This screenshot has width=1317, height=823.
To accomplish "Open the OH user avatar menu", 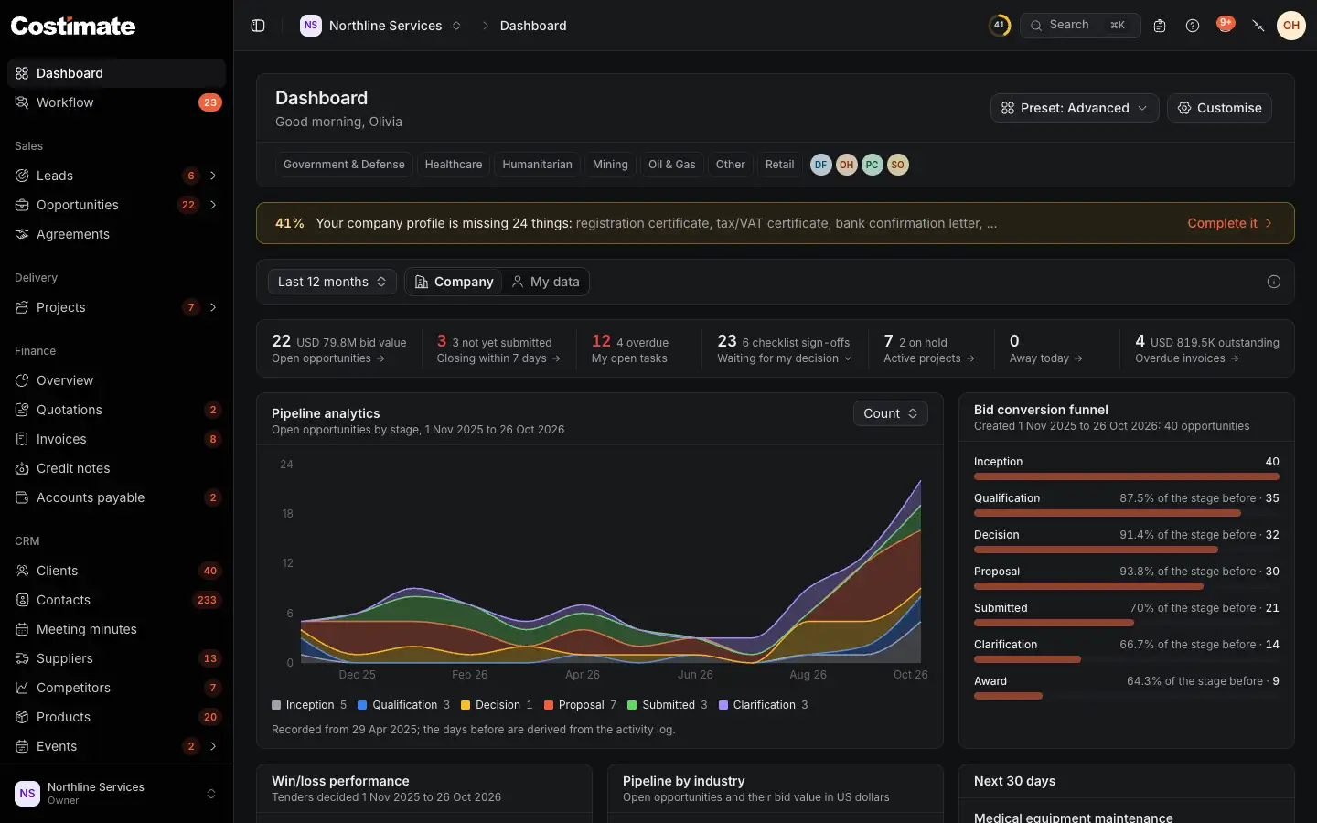I will [x=1291, y=26].
